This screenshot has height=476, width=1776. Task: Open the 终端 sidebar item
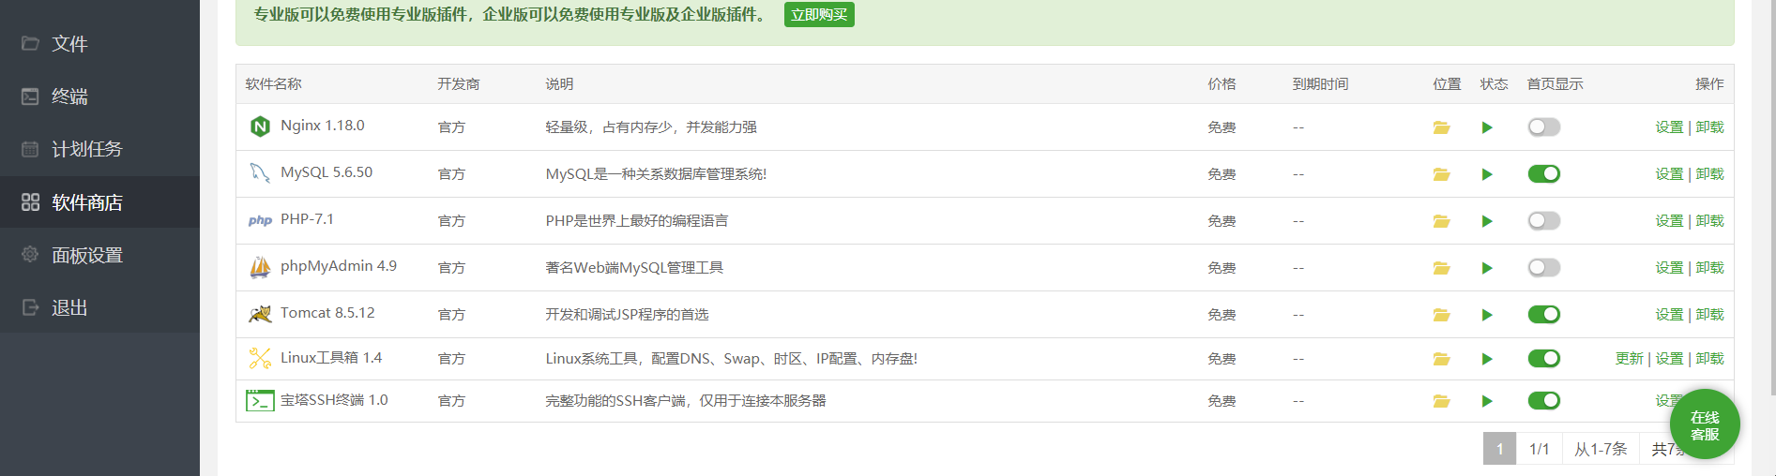pos(99,97)
